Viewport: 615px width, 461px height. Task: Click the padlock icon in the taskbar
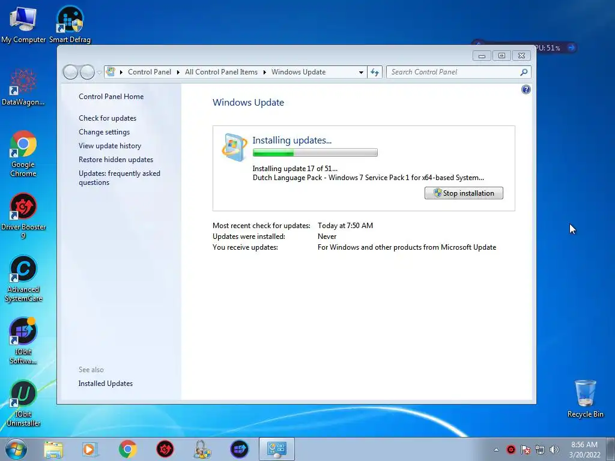pos(202,449)
